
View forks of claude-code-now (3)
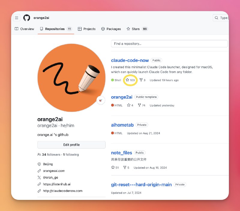pos(142,80)
